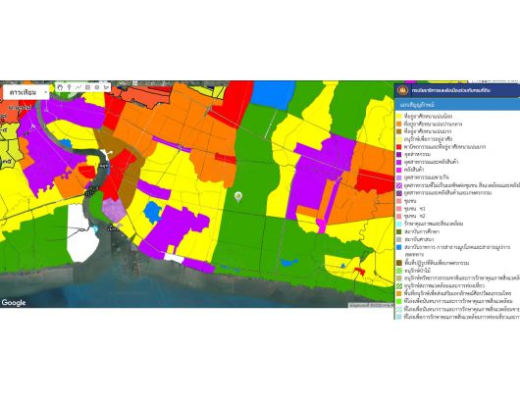This screenshot has width=520, height=402.
Task: Click the rightmost drawing toolbar icon
Action: (106, 87)
